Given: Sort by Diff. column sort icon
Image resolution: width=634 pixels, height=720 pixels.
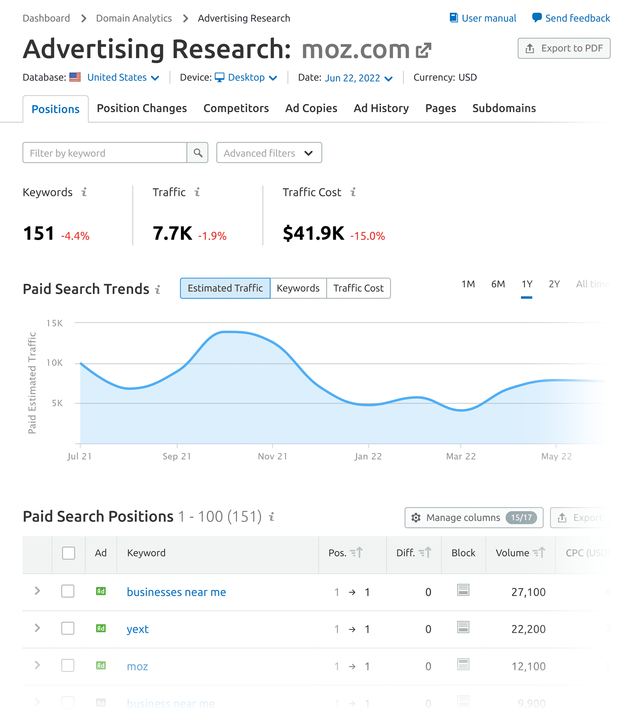Looking at the screenshot, I should [425, 552].
